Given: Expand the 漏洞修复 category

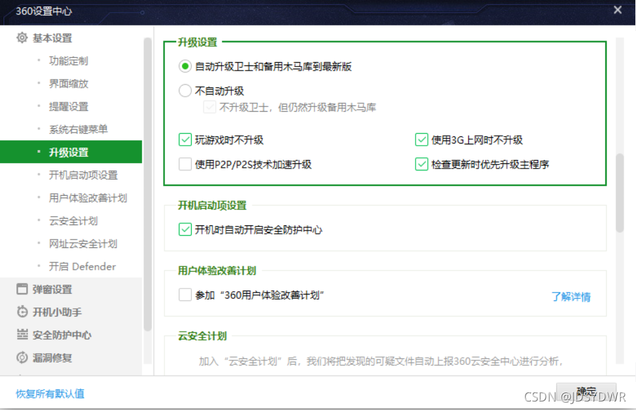Looking at the screenshot, I should point(52,358).
